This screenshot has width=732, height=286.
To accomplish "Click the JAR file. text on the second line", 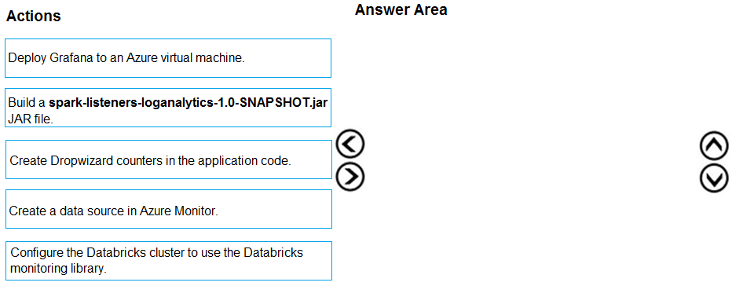I will click(31, 119).
